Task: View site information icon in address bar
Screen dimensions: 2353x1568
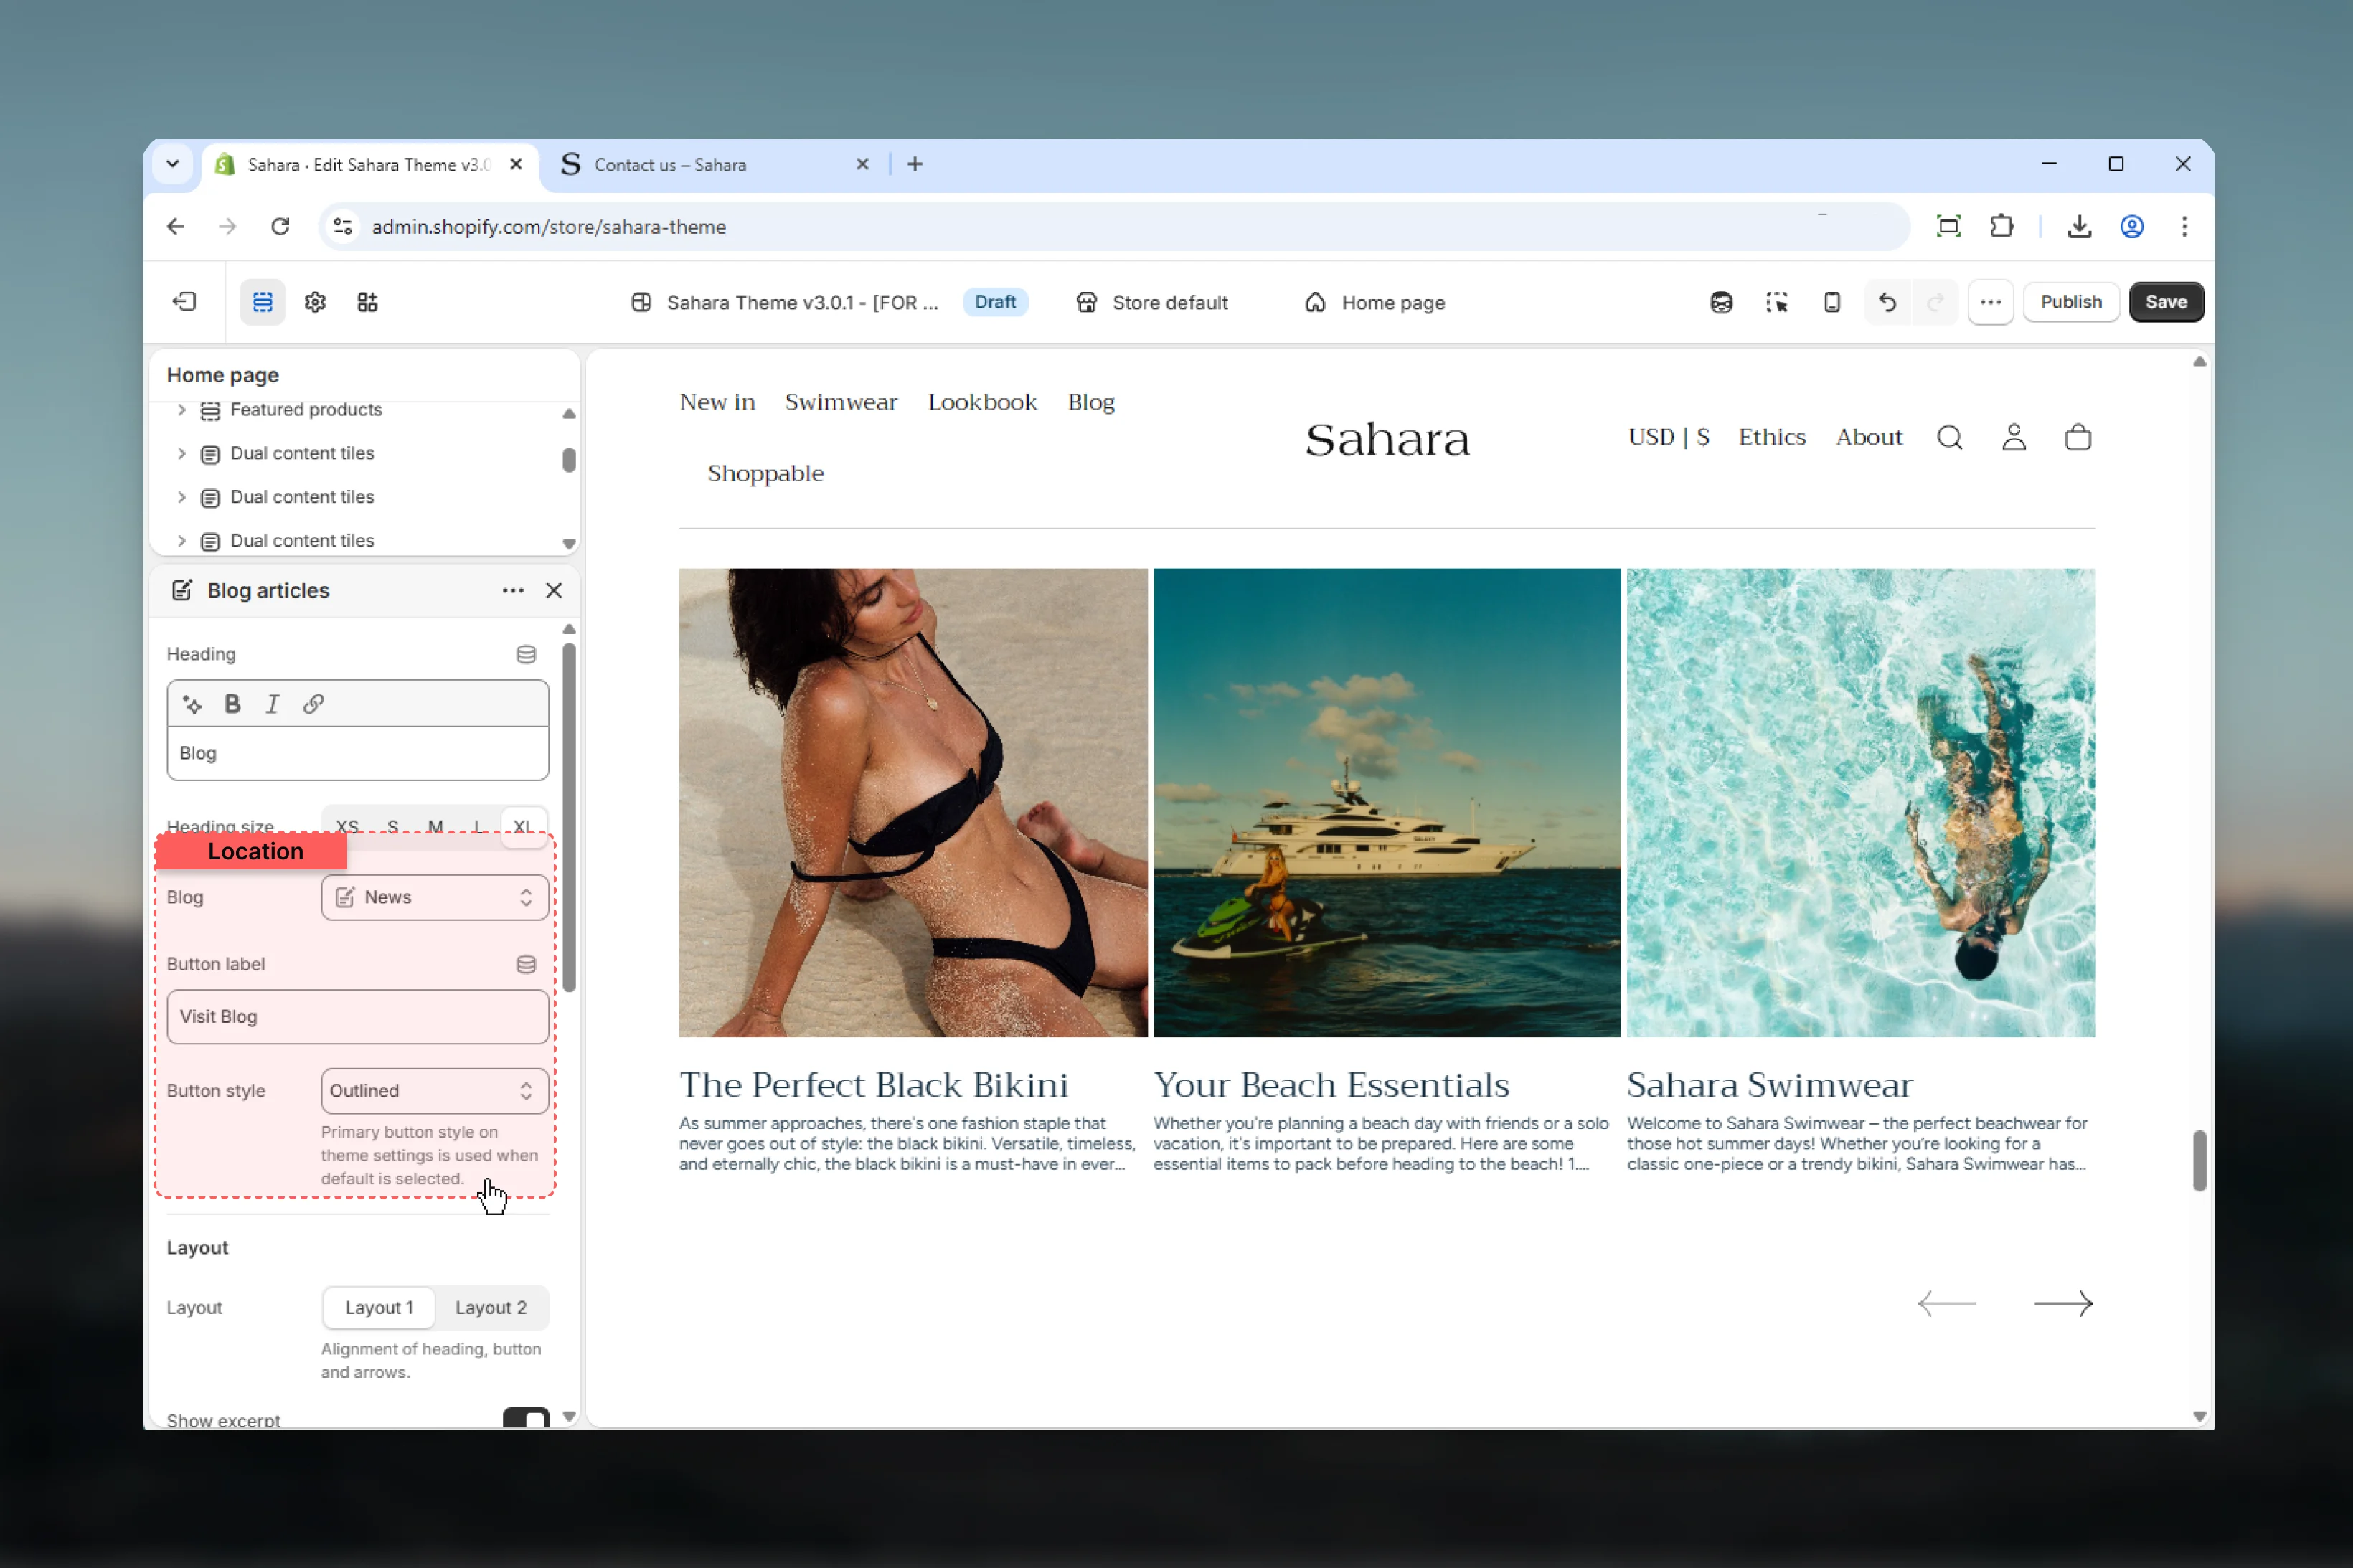Action: click(x=343, y=227)
